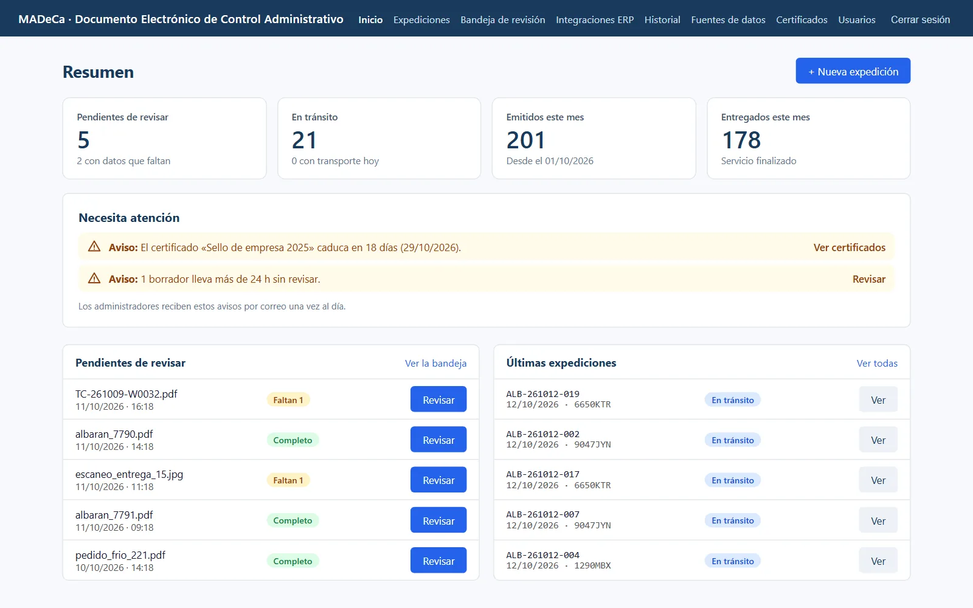Open the Usuarios page
The width and height of the screenshot is (973, 608).
[857, 19]
